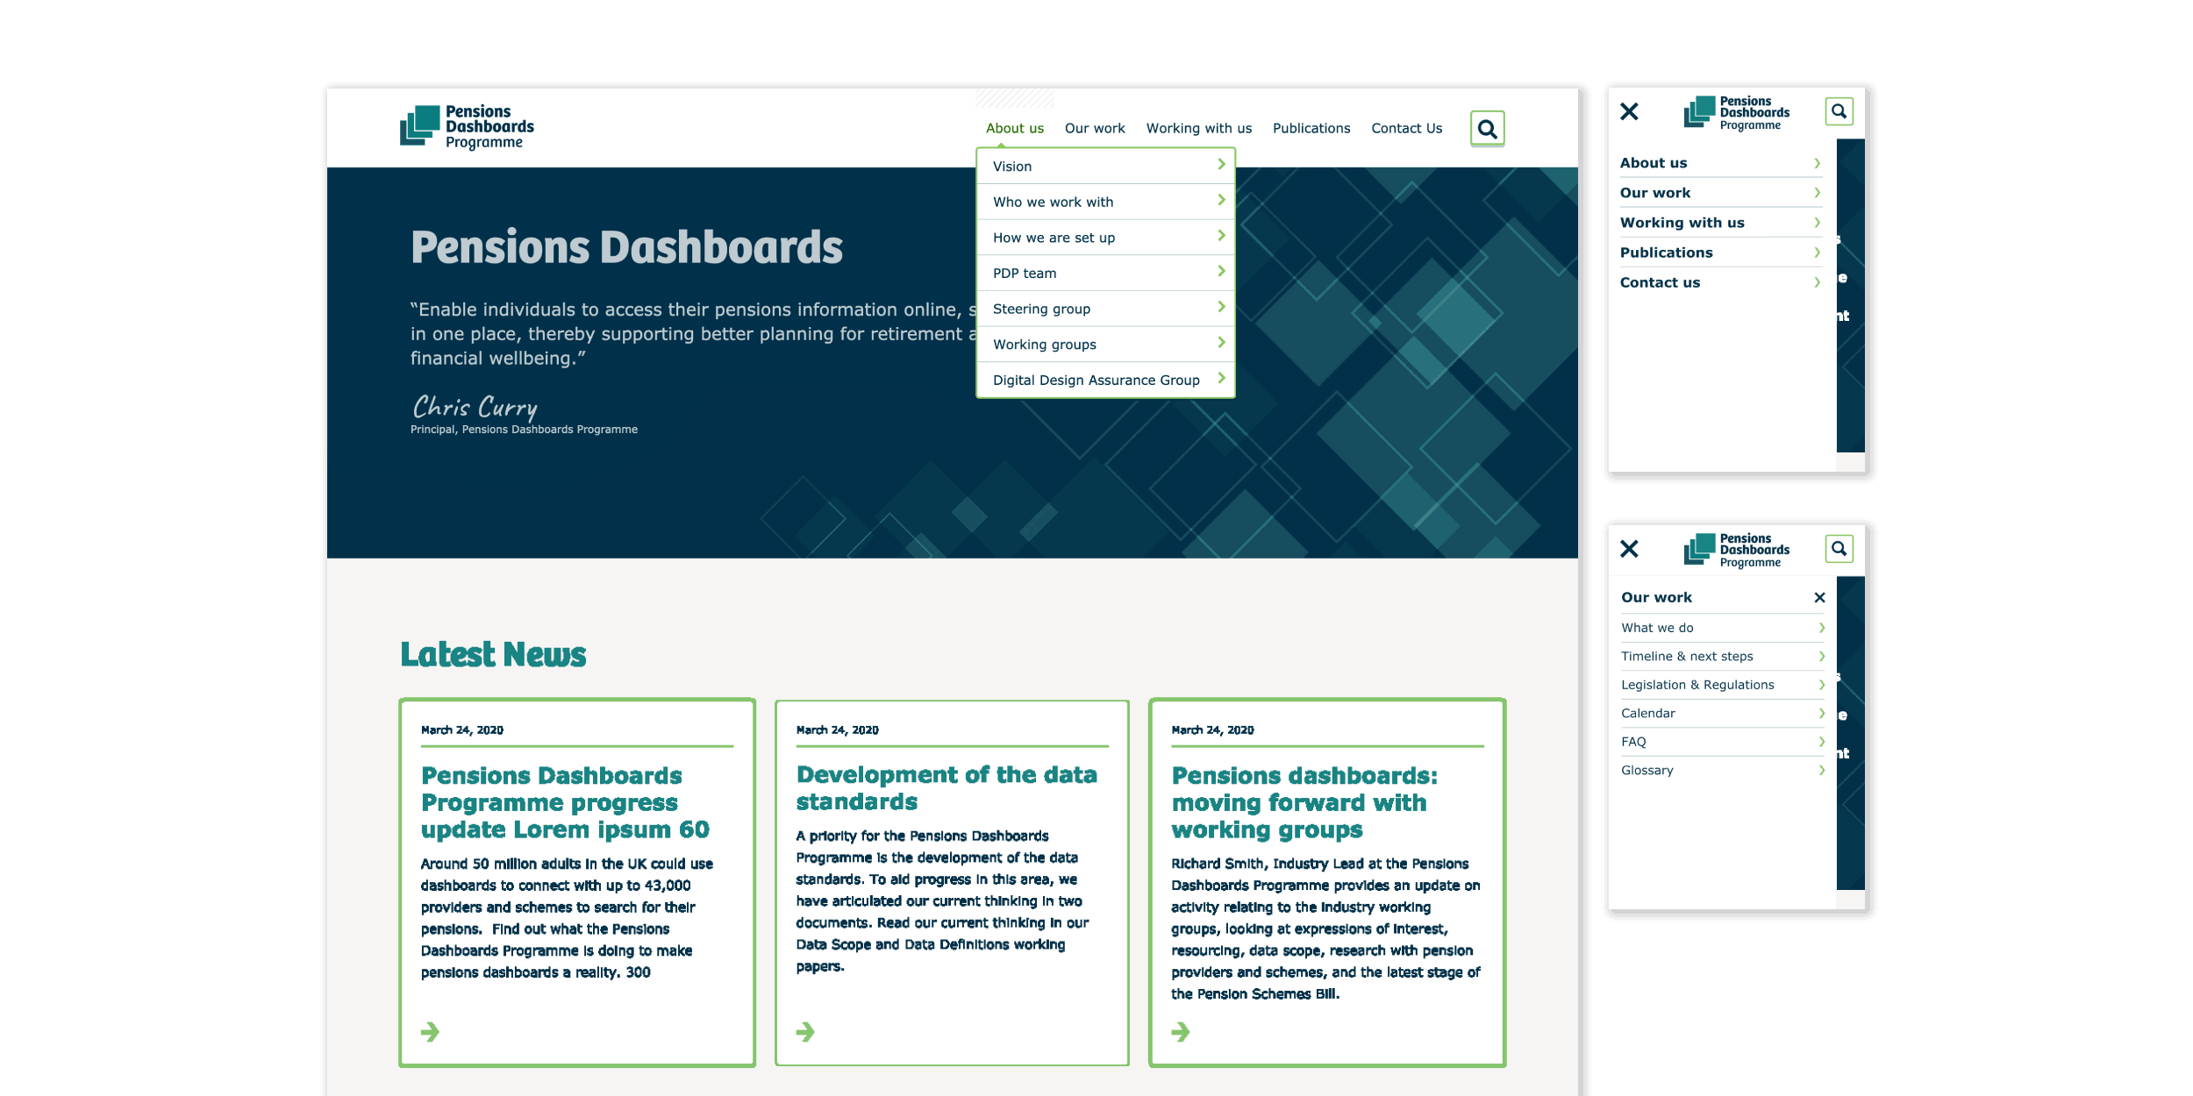
Task: Select Digital Design Assurance Group item
Action: (1105, 380)
